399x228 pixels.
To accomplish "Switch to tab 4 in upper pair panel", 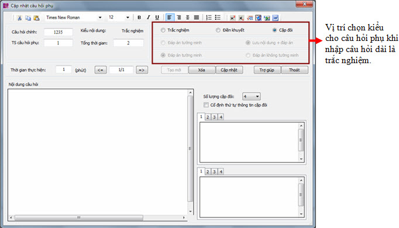I will 221,117.
